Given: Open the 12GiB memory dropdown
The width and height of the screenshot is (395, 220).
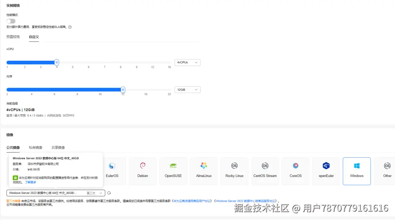Looking at the screenshot, I should point(187,90).
